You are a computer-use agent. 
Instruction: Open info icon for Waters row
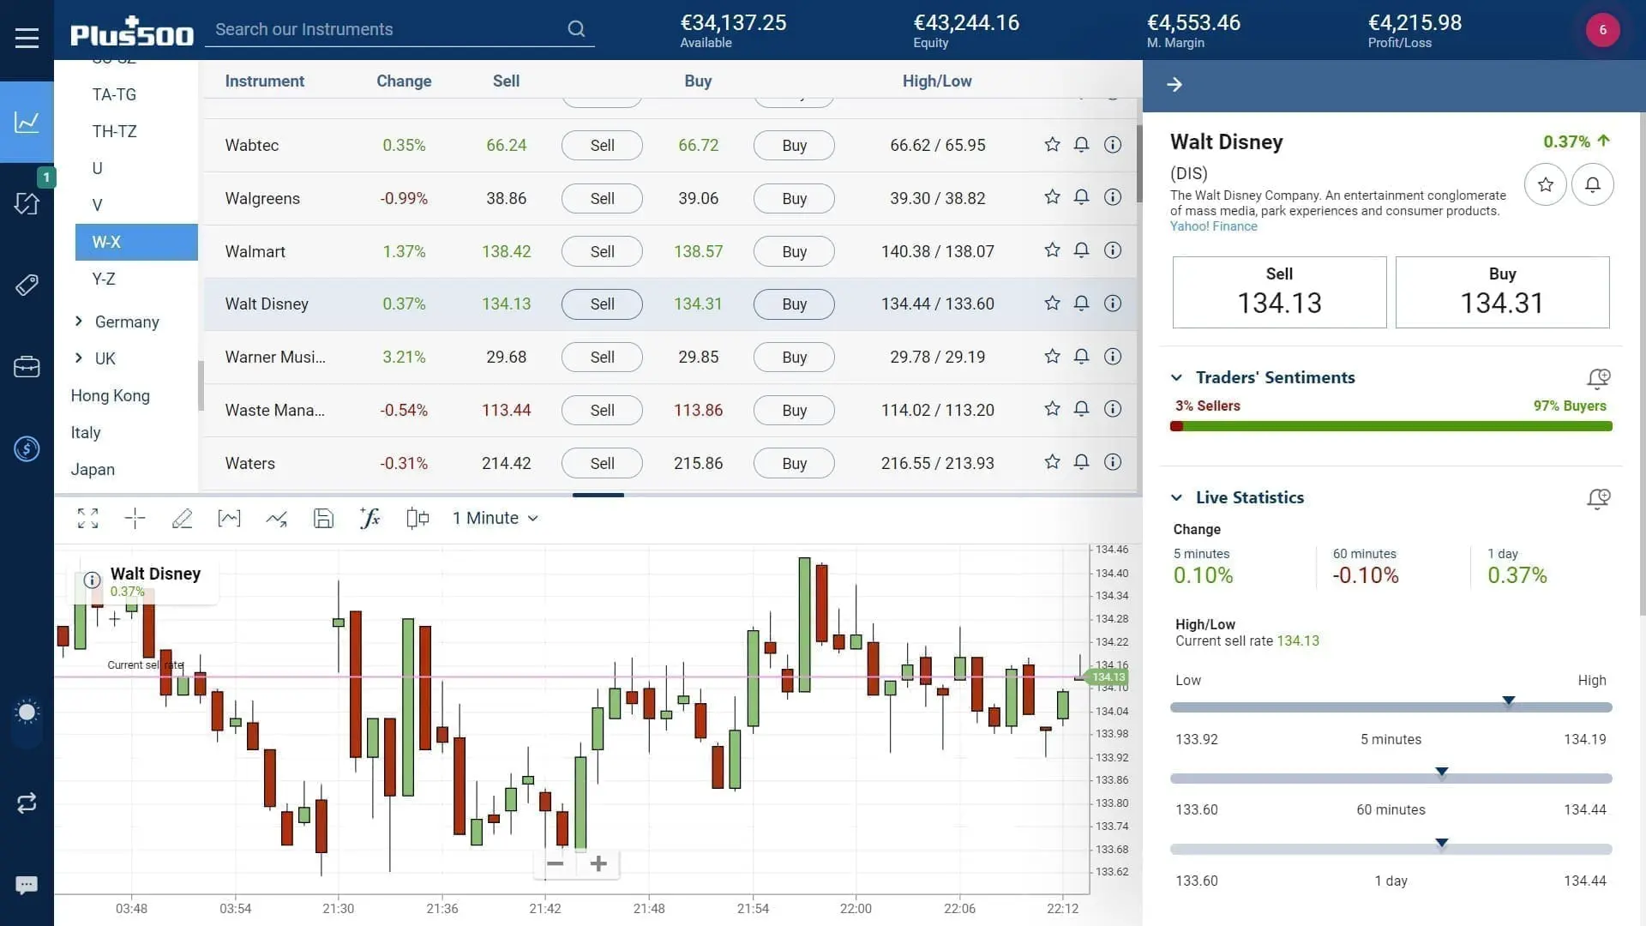[x=1112, y=462]
